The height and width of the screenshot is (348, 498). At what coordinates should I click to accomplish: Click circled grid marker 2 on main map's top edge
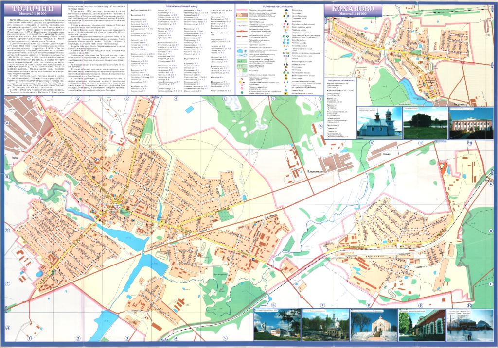[77, 99]
